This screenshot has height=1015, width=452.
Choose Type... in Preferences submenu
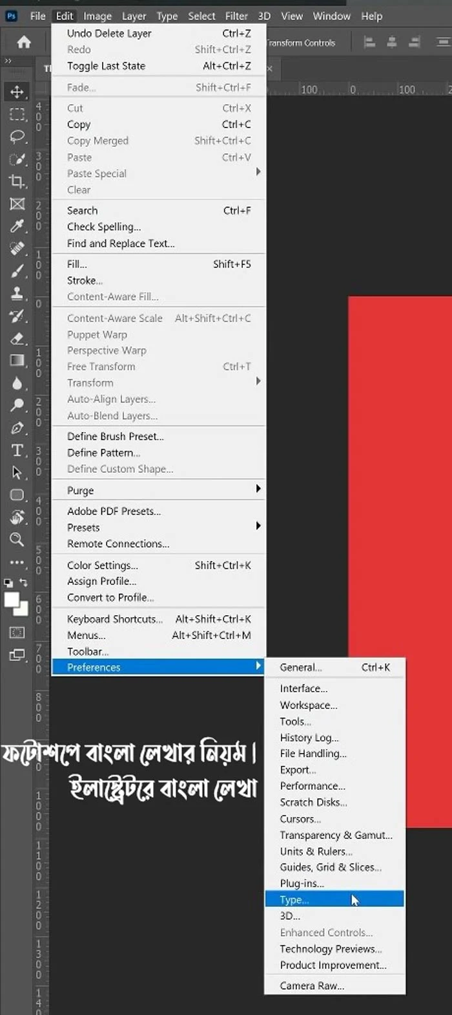click(x=334, y=899)
